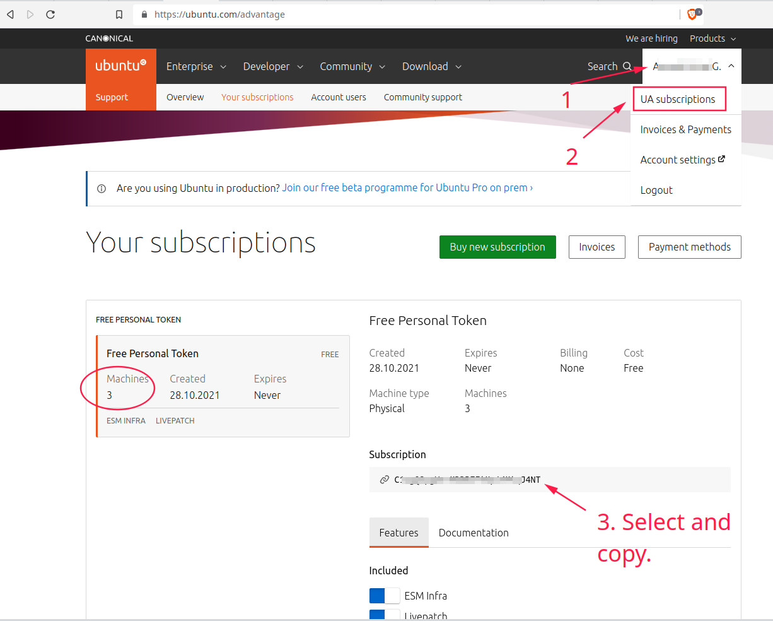This screenshot has width=773, height=621.
Task: Open the We are hiring link
Action: point(651,38)
